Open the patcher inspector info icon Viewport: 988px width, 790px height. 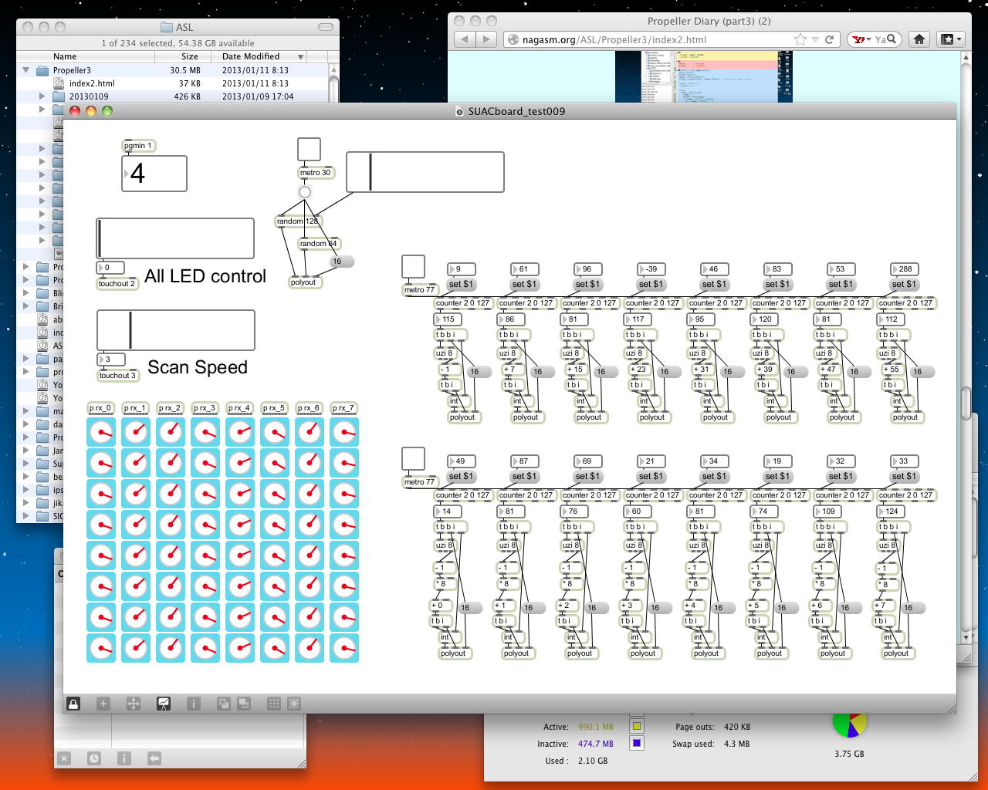(x=194, y=704)
